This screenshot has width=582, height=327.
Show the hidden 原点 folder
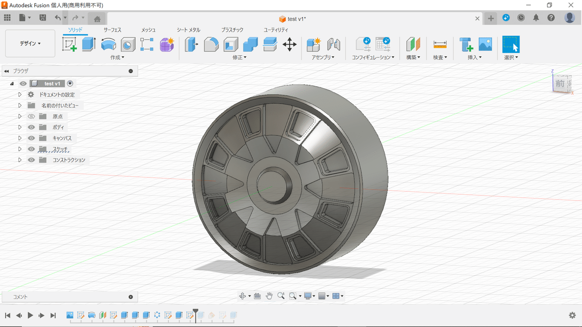[x=32, y=117]
